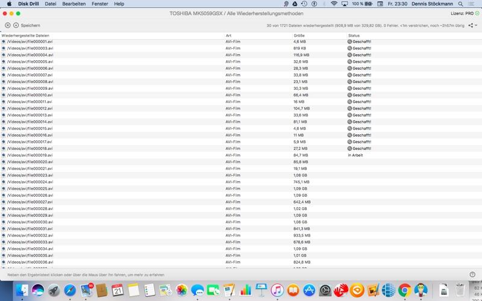Open the Datei menu

coord(51,4)
